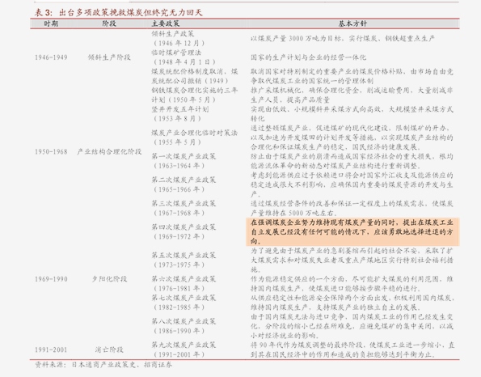
Task: Select 第四次煤炭产业政策 policy entry
Action: point(184,232)
